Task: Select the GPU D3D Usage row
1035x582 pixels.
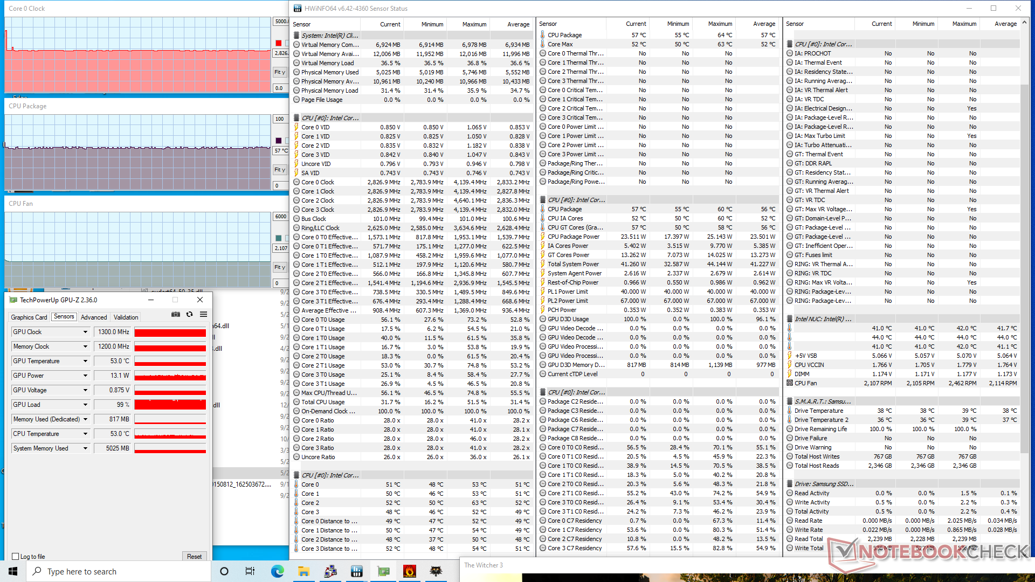Action: tap(658, 319)
